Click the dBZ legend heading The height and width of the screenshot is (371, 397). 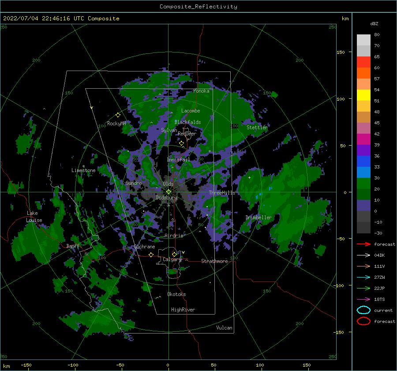[x=374, y=23]
